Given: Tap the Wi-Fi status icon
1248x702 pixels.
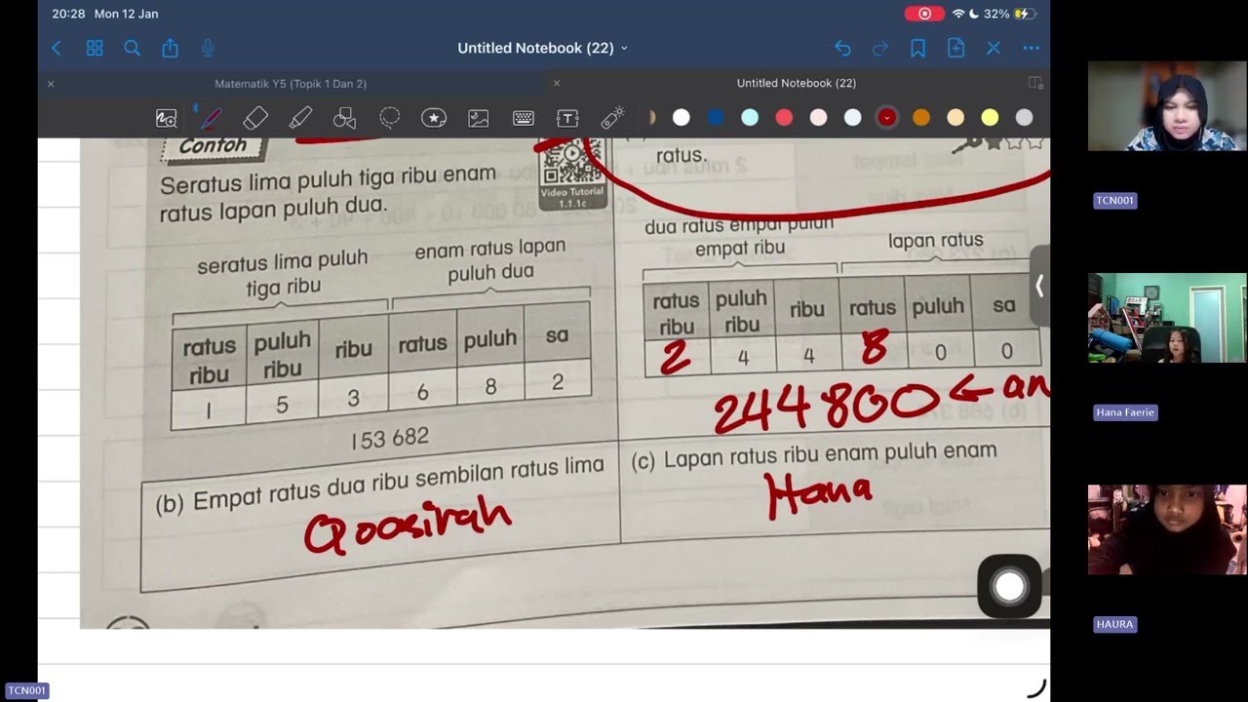Looking at the screenshot, I should point(958,14).
